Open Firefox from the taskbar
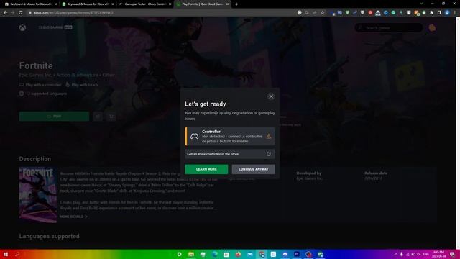 pos(238,254)
